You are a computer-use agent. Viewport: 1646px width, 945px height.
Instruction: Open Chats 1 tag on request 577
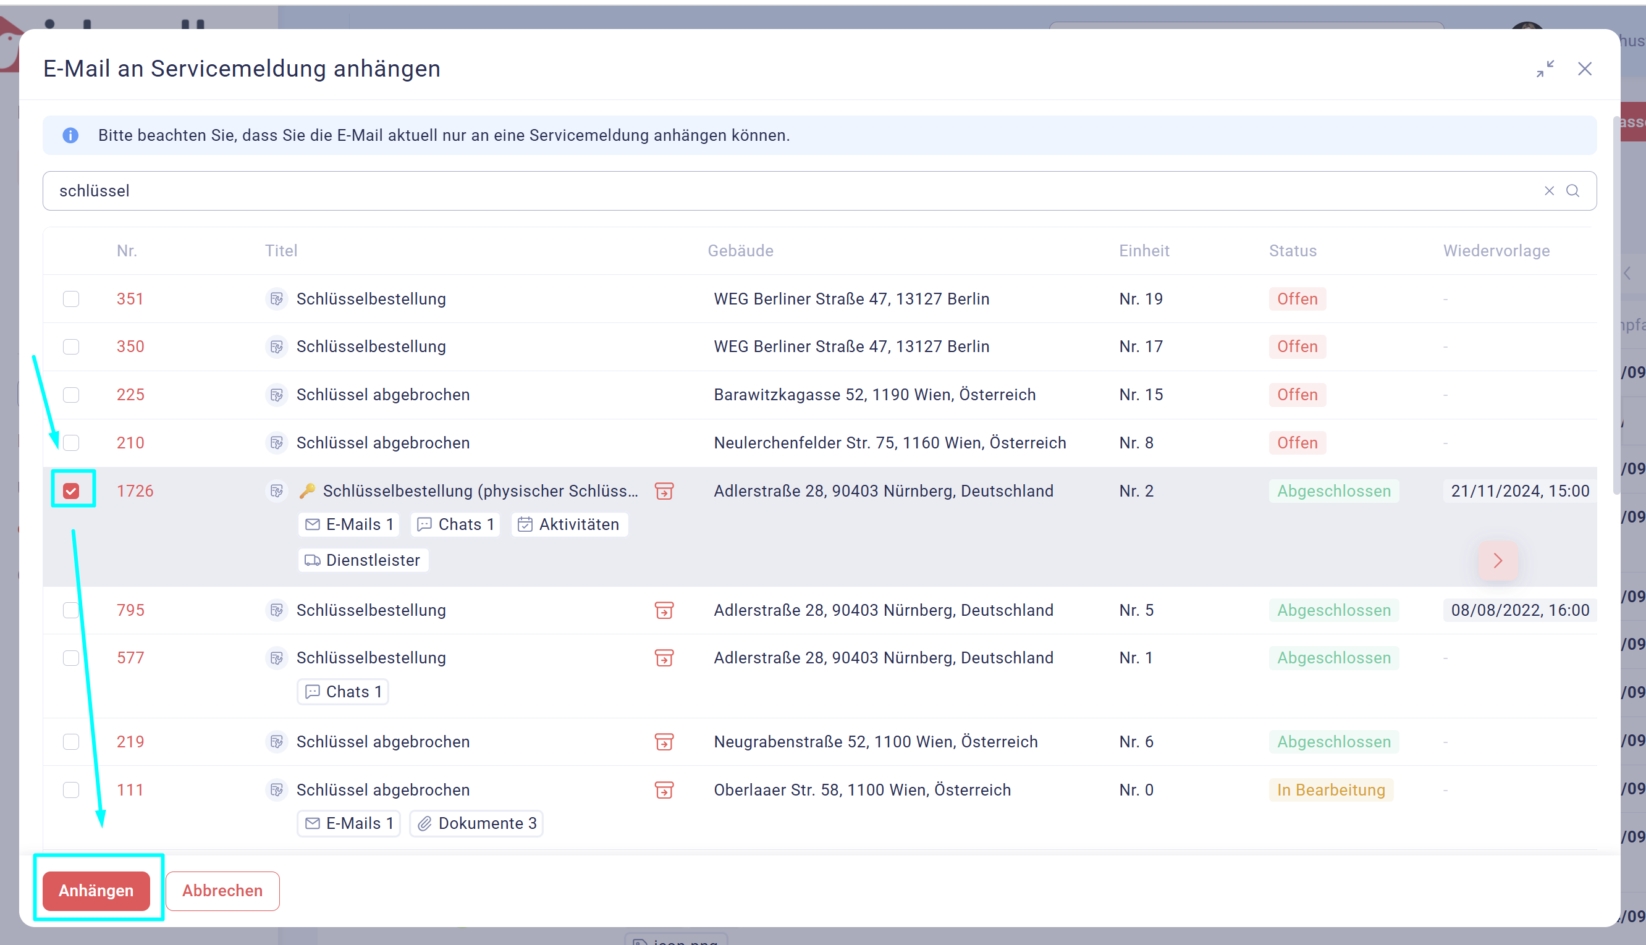point(344,692)
